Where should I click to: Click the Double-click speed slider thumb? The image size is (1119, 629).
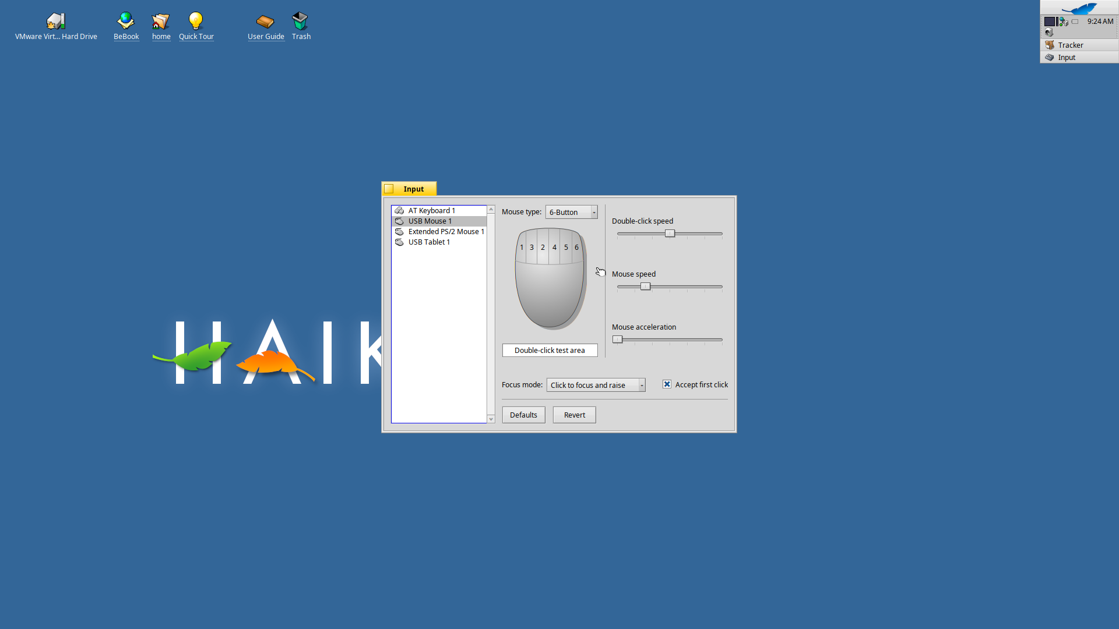670,234
